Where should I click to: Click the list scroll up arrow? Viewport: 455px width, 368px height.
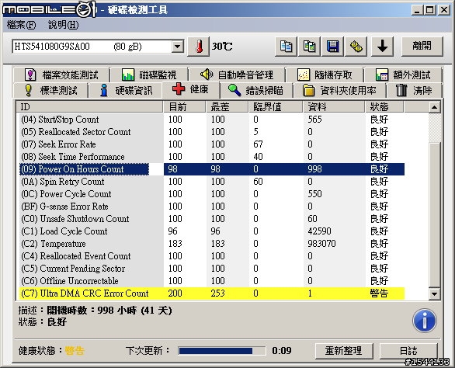434,107
